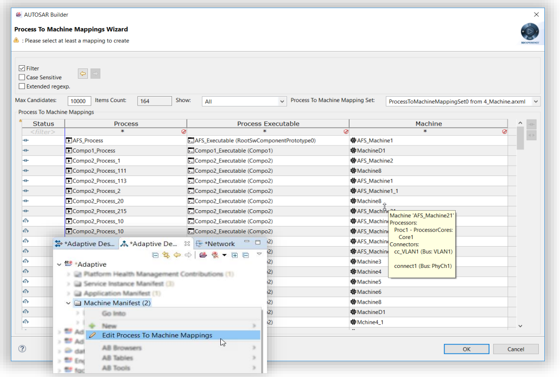Click the status icon of the AFS_Process row
560x377 pixels.
click(x=26, y=141)
